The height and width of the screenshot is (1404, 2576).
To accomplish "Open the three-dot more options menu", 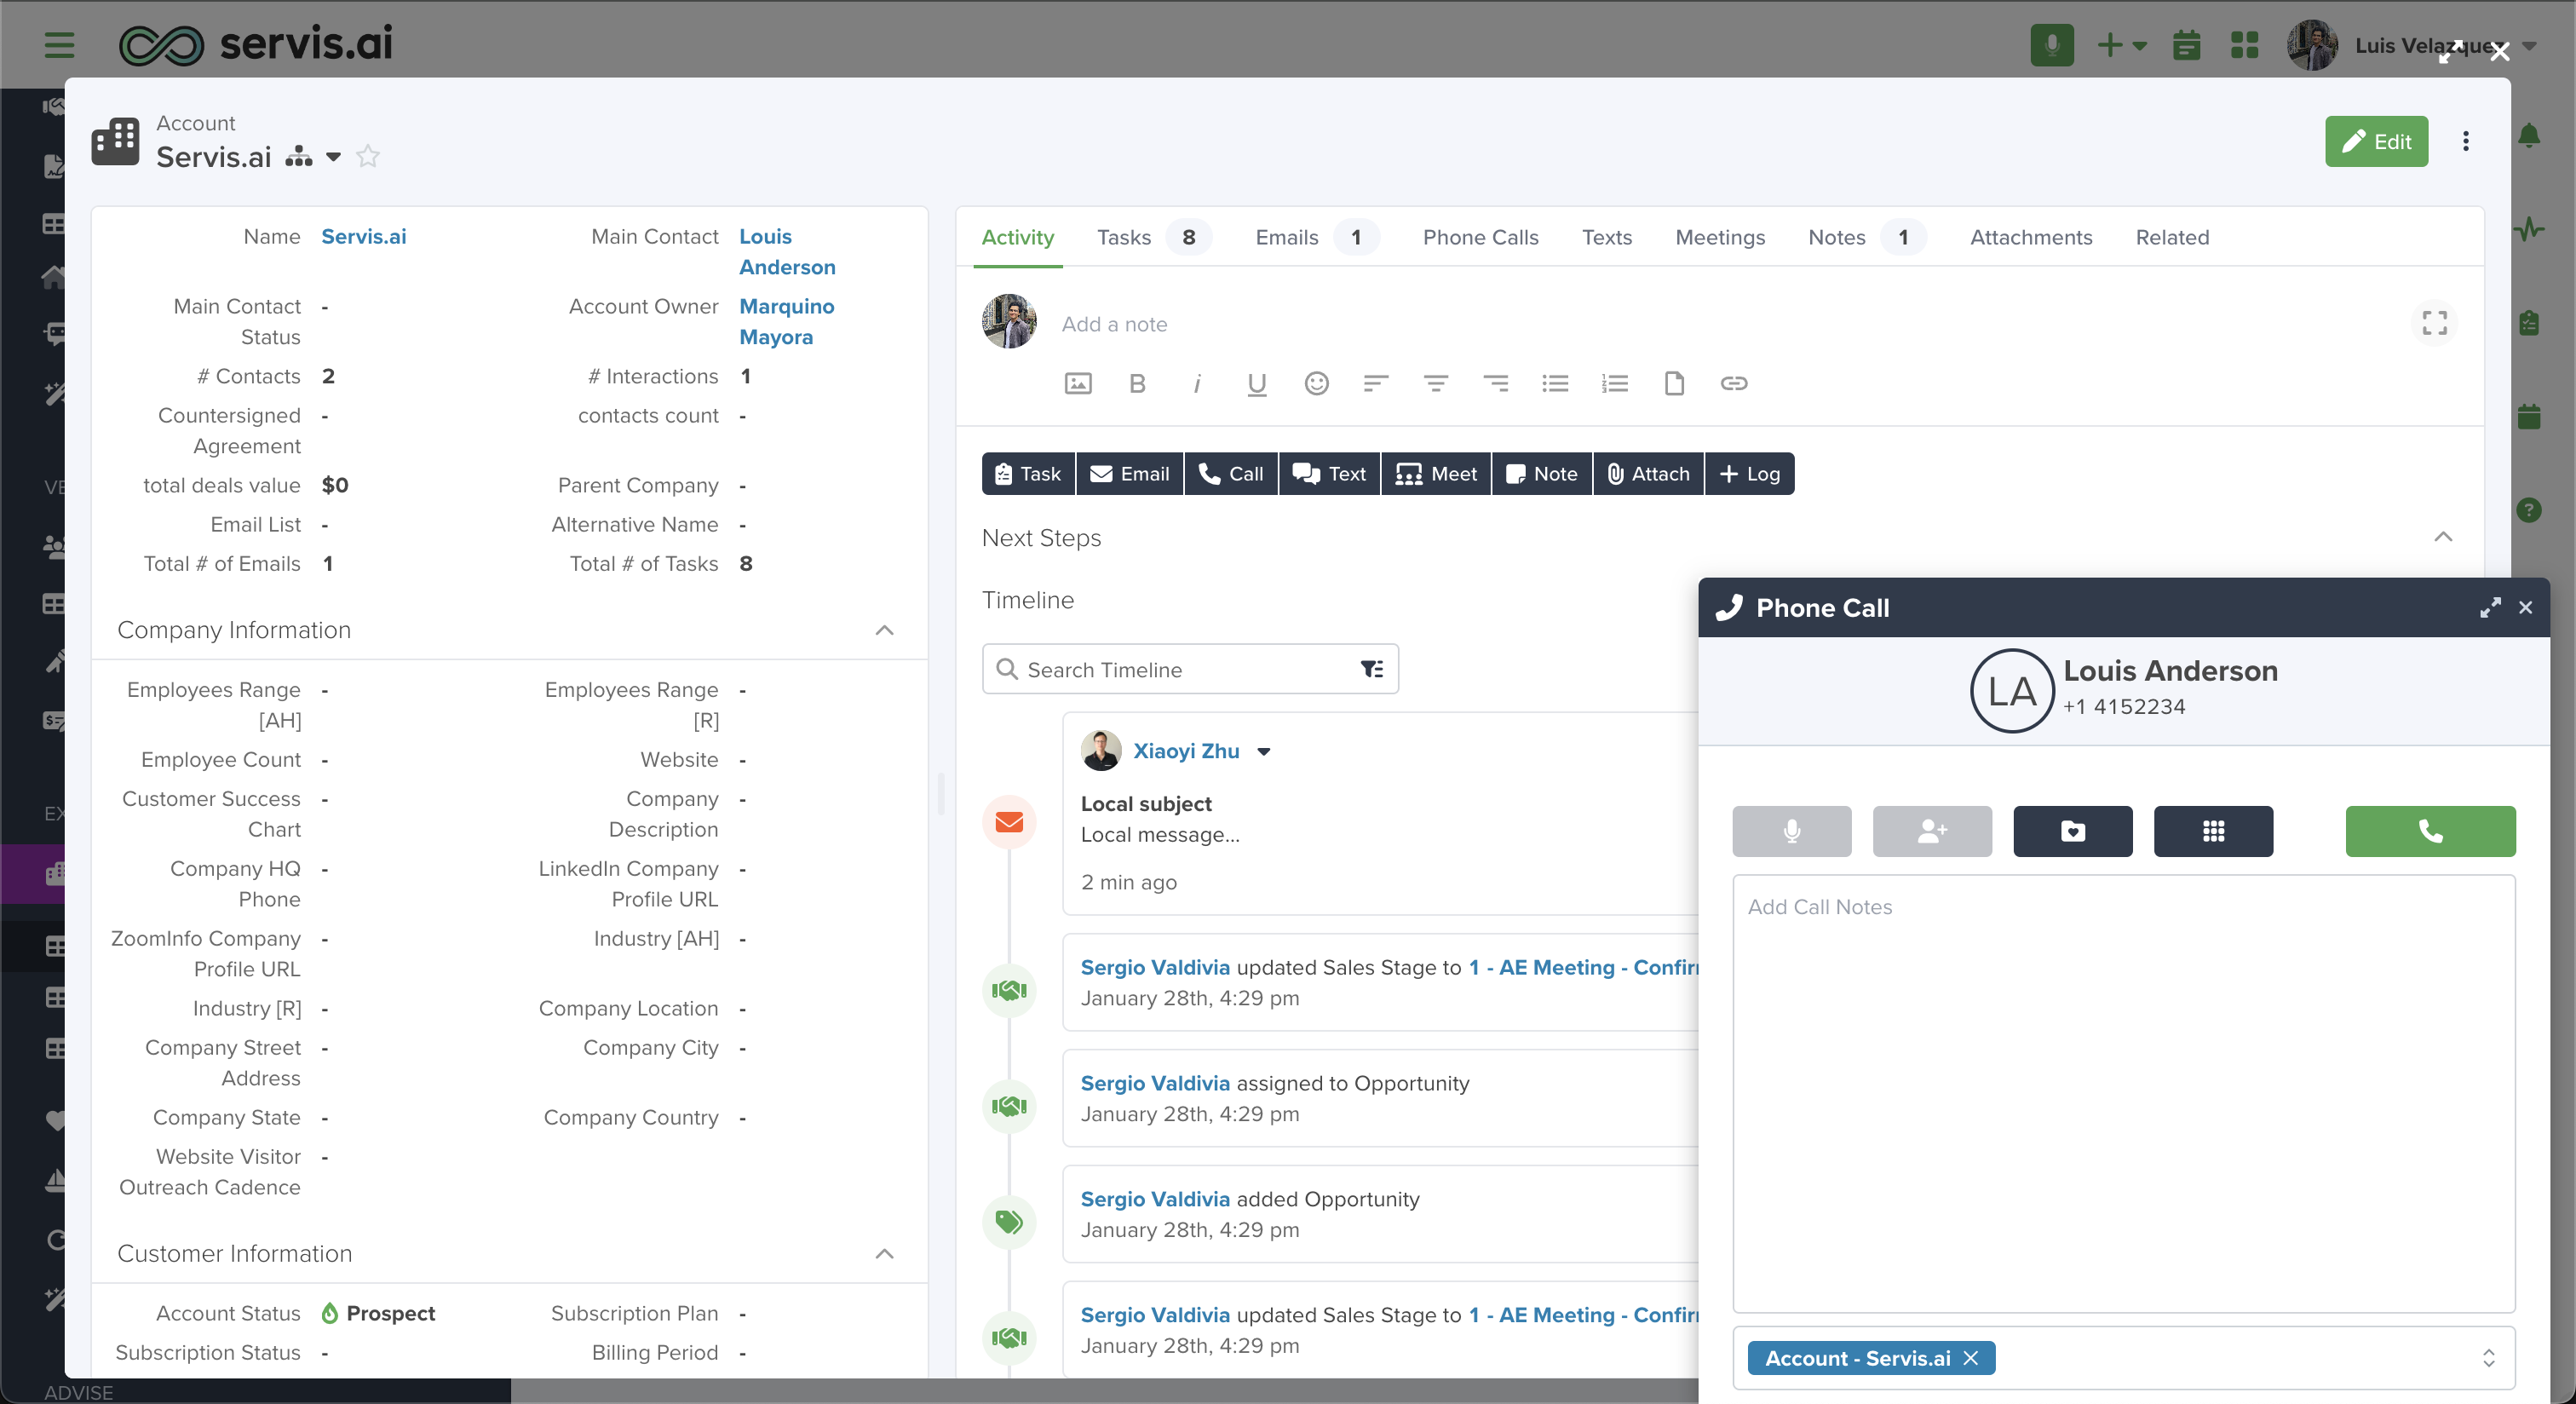I will point(2465,141).
